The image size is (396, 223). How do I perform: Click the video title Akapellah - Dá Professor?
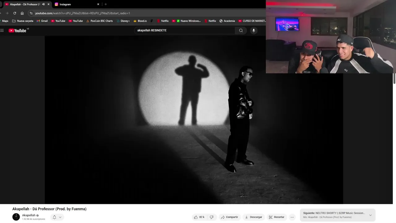[49, 209]
